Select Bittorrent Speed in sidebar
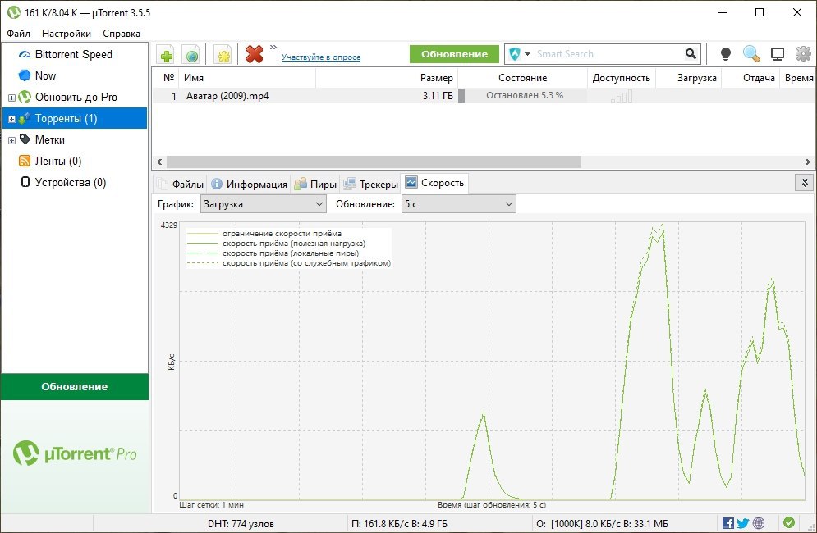The width and height of the screenshot is (817, 533). click(74, 54)
